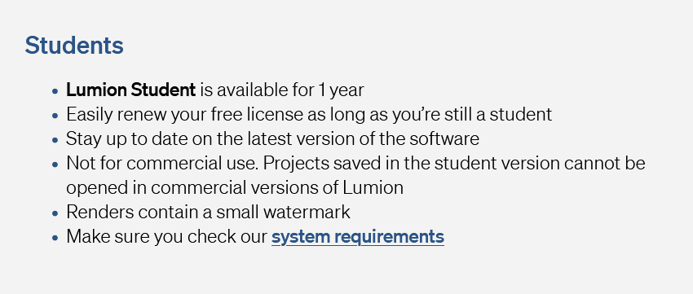Click the bold Lumion Student text
Image resolution: width=693 pixels, height=294 pixels.
tap(130, 90)
